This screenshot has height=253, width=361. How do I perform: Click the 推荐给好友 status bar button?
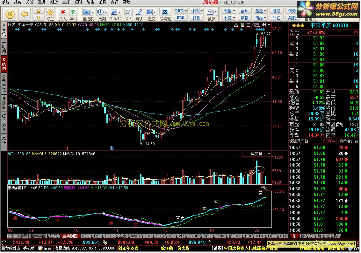point(11,248)
